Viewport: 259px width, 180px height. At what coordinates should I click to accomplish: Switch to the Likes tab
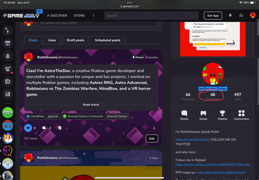pyautogui.click(x=52, y=40)
